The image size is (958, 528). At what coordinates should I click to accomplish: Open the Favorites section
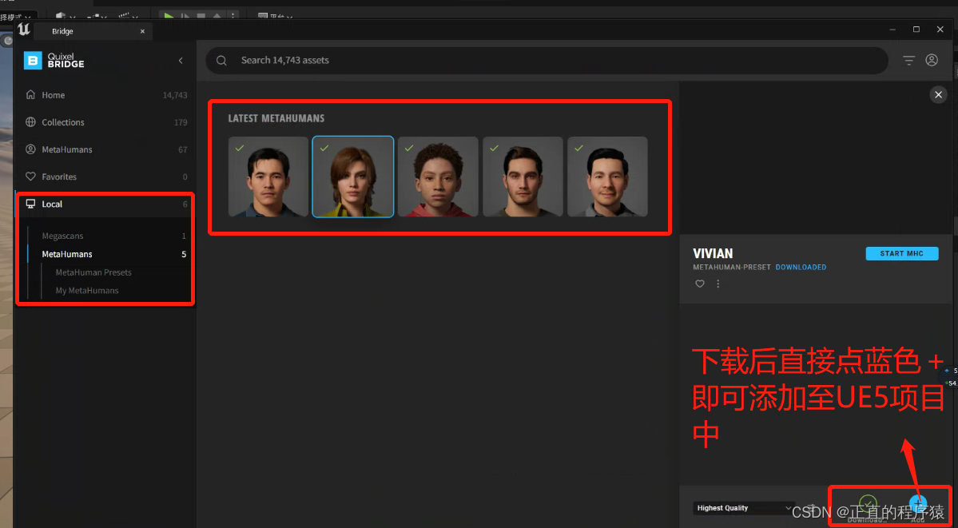(x=105, y=177)
